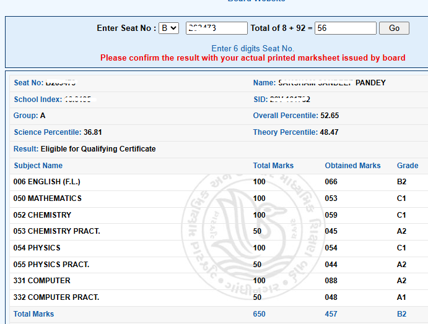This screenshot has height=324, width=428.
Task: Click the Obtained Marks column header
Action: coord(352,166)
